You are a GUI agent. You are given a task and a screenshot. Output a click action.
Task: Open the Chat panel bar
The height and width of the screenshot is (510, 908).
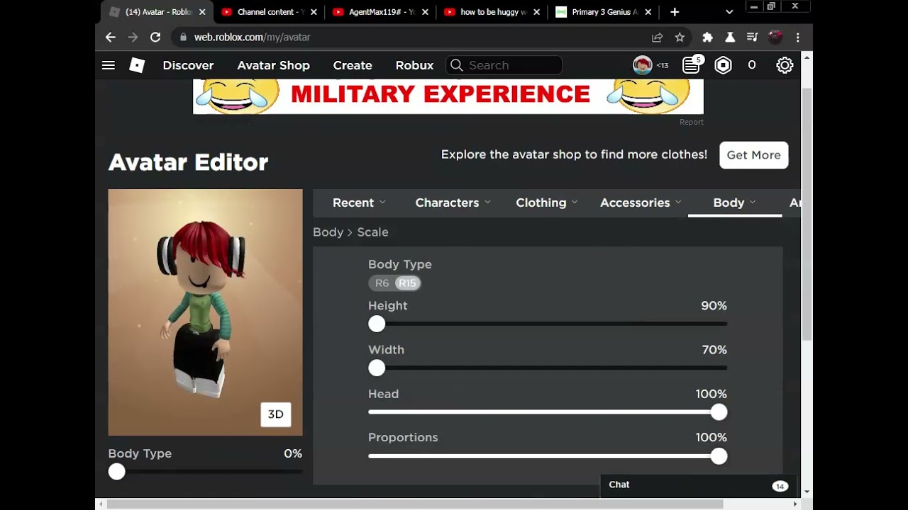[x=698, y=485]
